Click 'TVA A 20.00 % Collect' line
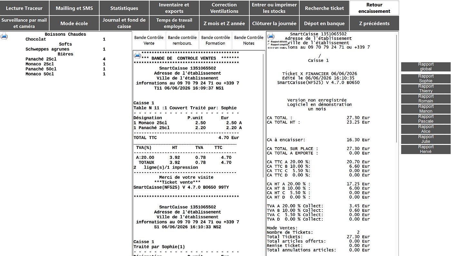 318,206
